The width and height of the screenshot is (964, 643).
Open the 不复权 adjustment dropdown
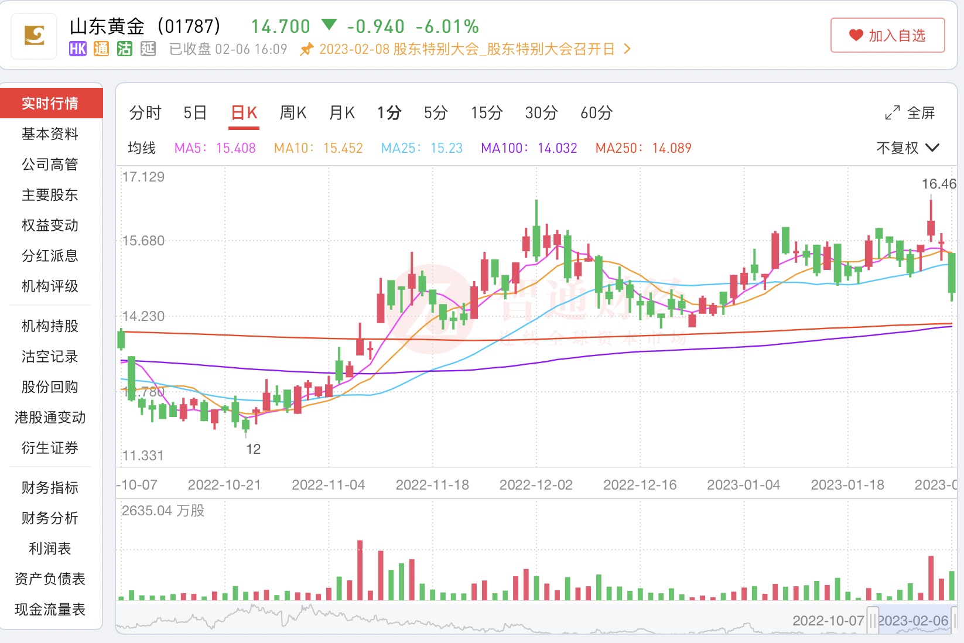(x=907, y=148)
